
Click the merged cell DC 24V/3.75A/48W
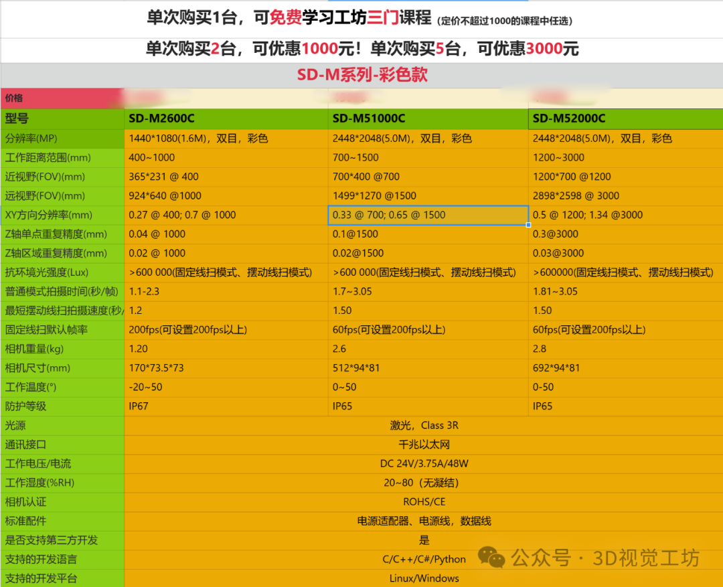click(x=424, y=464)
